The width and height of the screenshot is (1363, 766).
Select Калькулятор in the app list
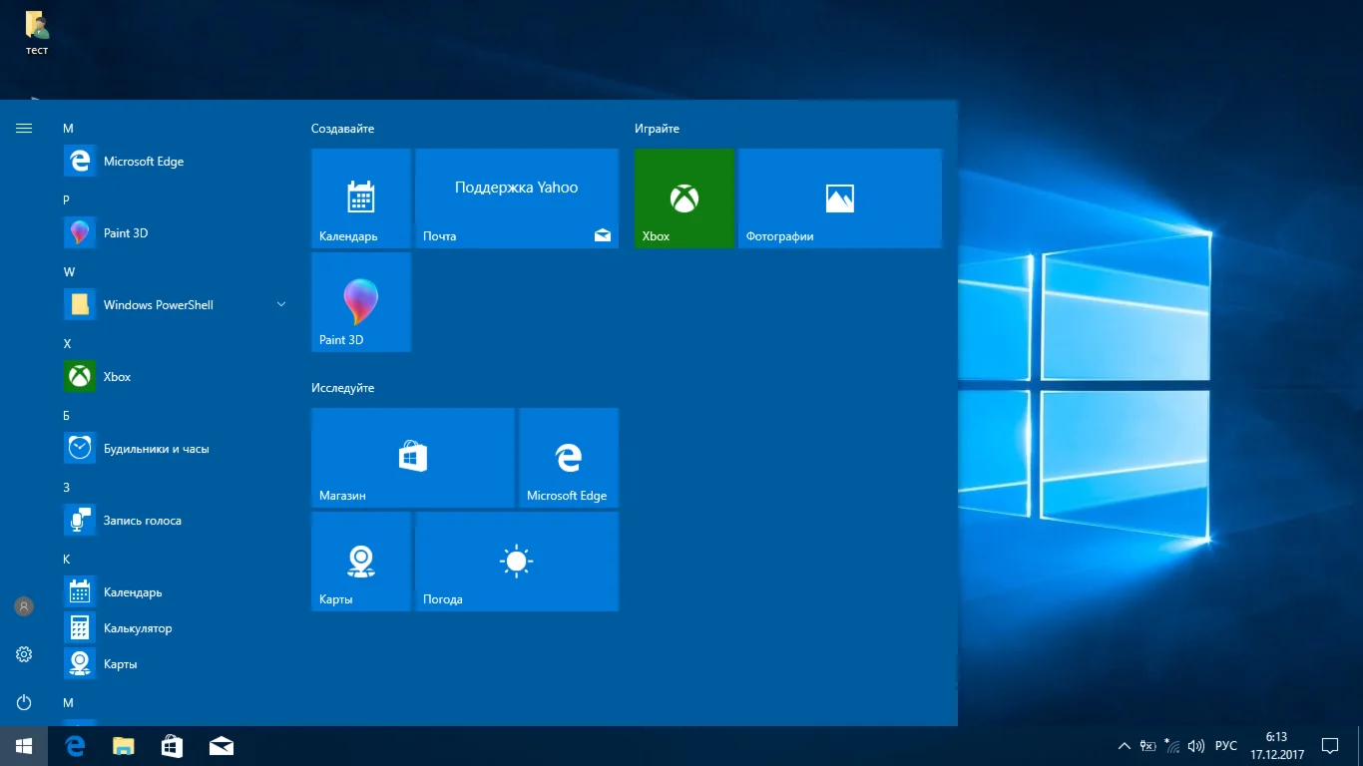pyautogui.click(x=138, y=628)
